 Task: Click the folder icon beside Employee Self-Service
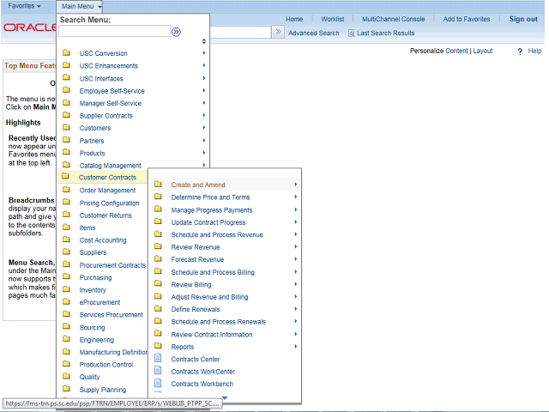point(66,91)
